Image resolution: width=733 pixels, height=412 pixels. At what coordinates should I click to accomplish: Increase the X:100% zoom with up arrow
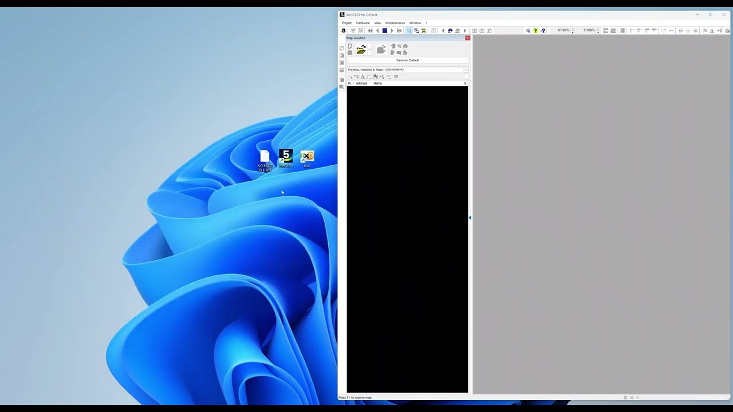573,29
